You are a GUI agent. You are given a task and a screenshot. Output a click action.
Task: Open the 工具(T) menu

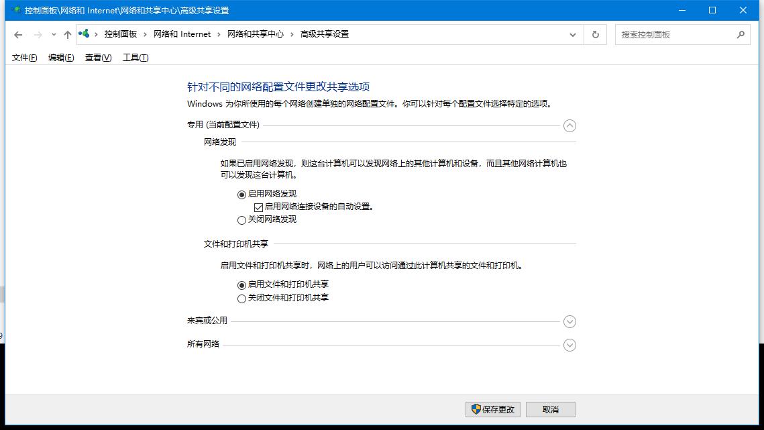[x=133, y=58]
